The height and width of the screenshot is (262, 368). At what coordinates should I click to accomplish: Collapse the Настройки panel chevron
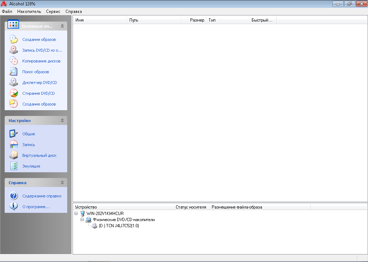point(62,121)
